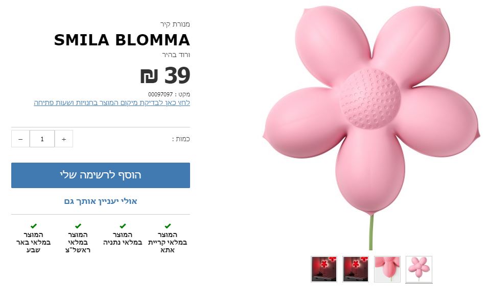
Task: Click the minus quantity button
Action: [x=20, y=139]
